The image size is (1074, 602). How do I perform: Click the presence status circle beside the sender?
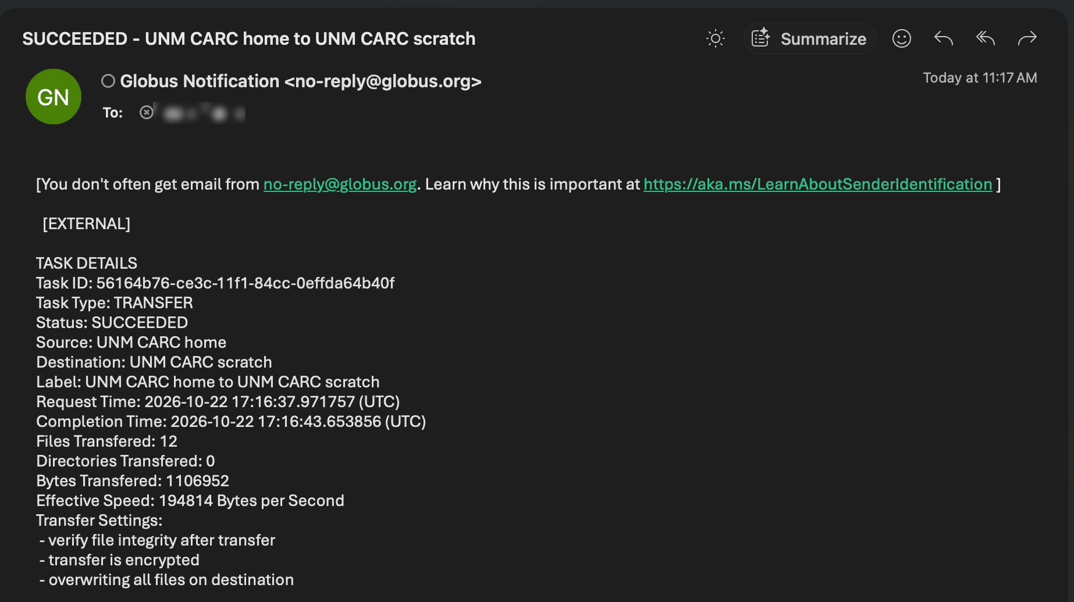tap(108, 81)
